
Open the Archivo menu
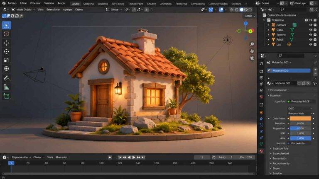12,3
